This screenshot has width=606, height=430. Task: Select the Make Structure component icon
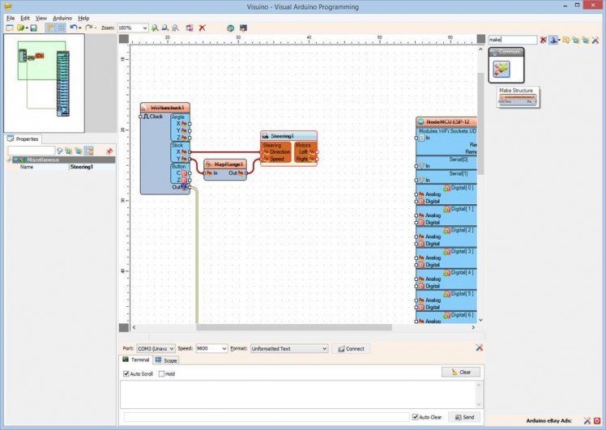[503, 68]
